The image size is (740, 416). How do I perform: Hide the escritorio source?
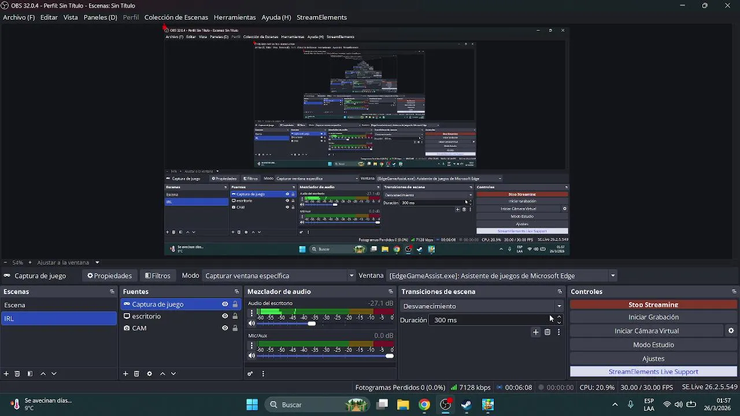pyautogui.click(x=225, y=316)
